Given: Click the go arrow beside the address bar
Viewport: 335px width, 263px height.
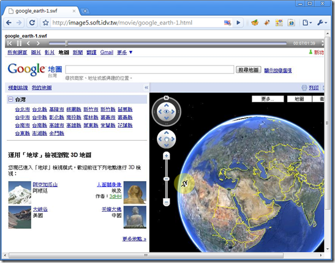Looking at the screenshot, I should click(238, 23).
